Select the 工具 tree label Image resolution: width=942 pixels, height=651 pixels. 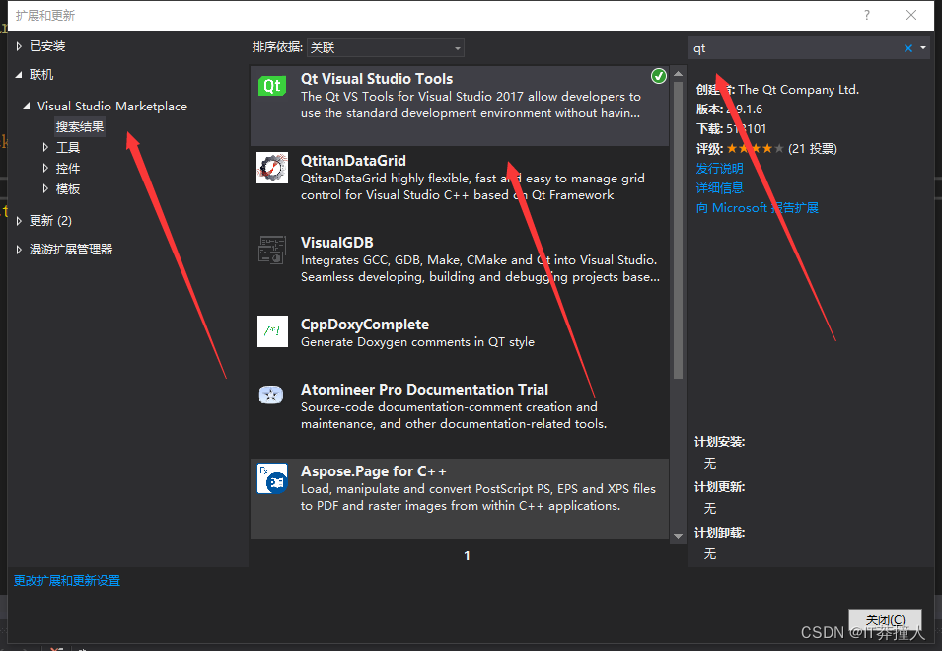pyautogui.click(x=68, y=147)
